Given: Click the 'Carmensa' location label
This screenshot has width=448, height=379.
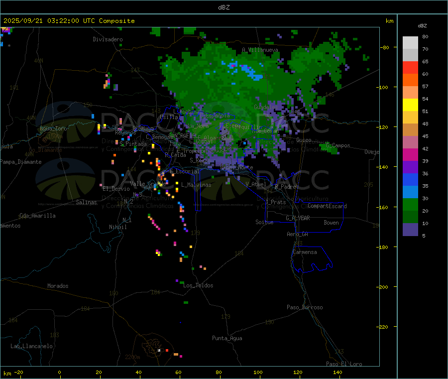Looking at the screenshot, I should pyautogui.click(x=305, y=252).
